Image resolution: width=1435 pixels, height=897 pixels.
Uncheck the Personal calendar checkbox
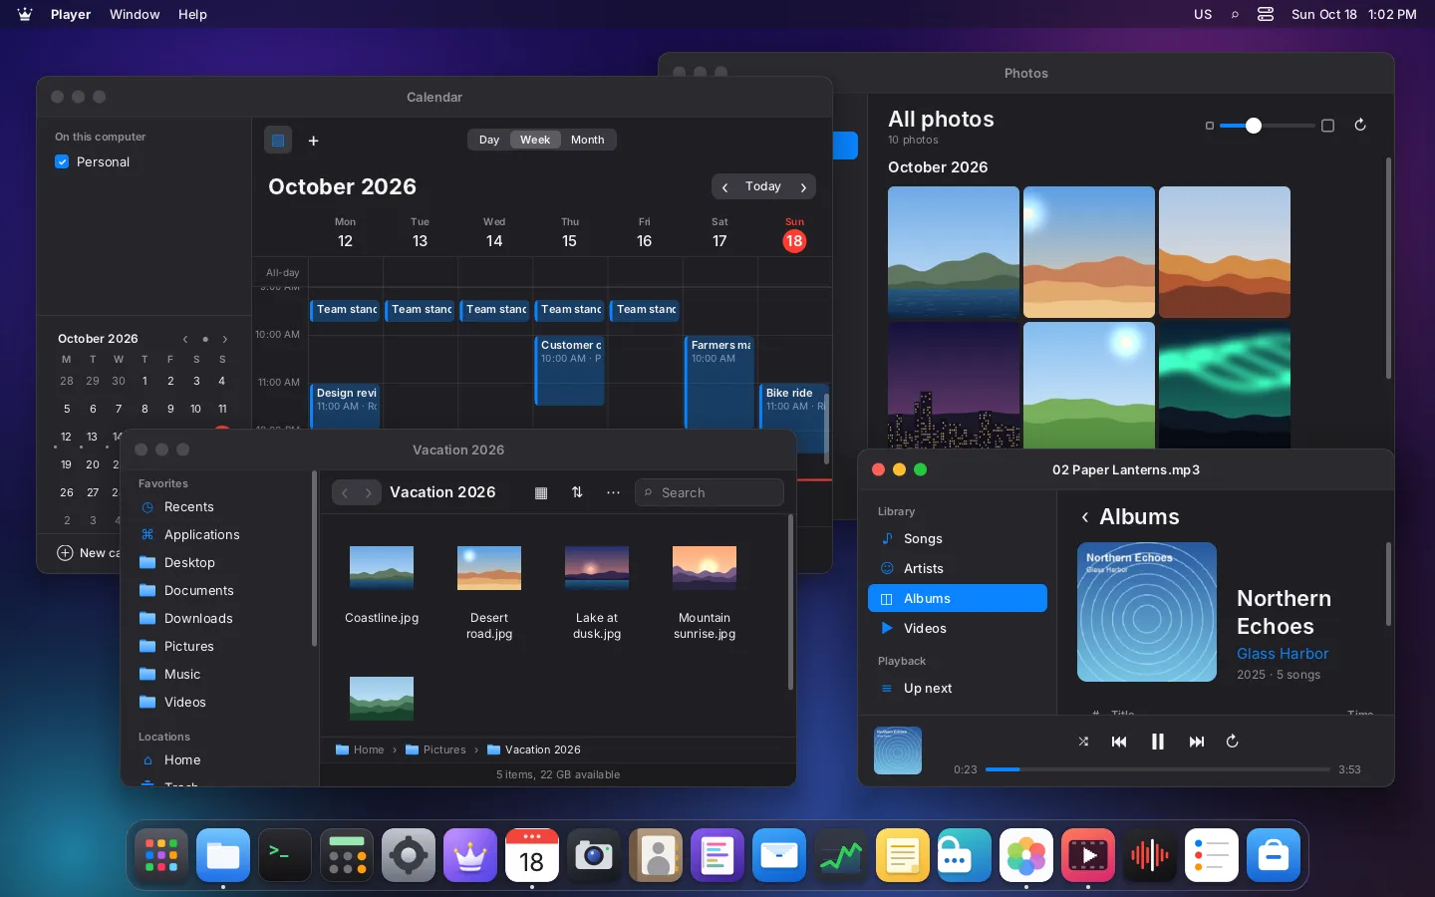click(62, 161)
